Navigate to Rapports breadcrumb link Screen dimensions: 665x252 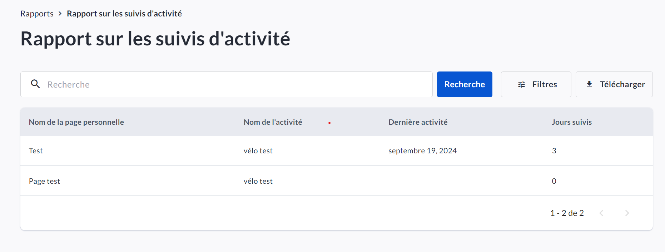[x=37, y=14]
